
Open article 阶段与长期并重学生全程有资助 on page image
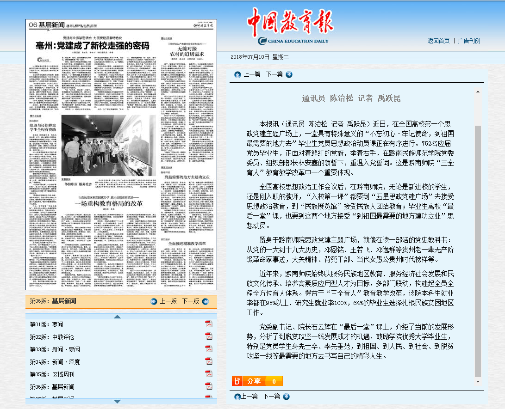(x=43, y=128)
